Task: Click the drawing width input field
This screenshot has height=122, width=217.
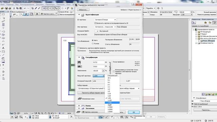Action: point(98,62)
